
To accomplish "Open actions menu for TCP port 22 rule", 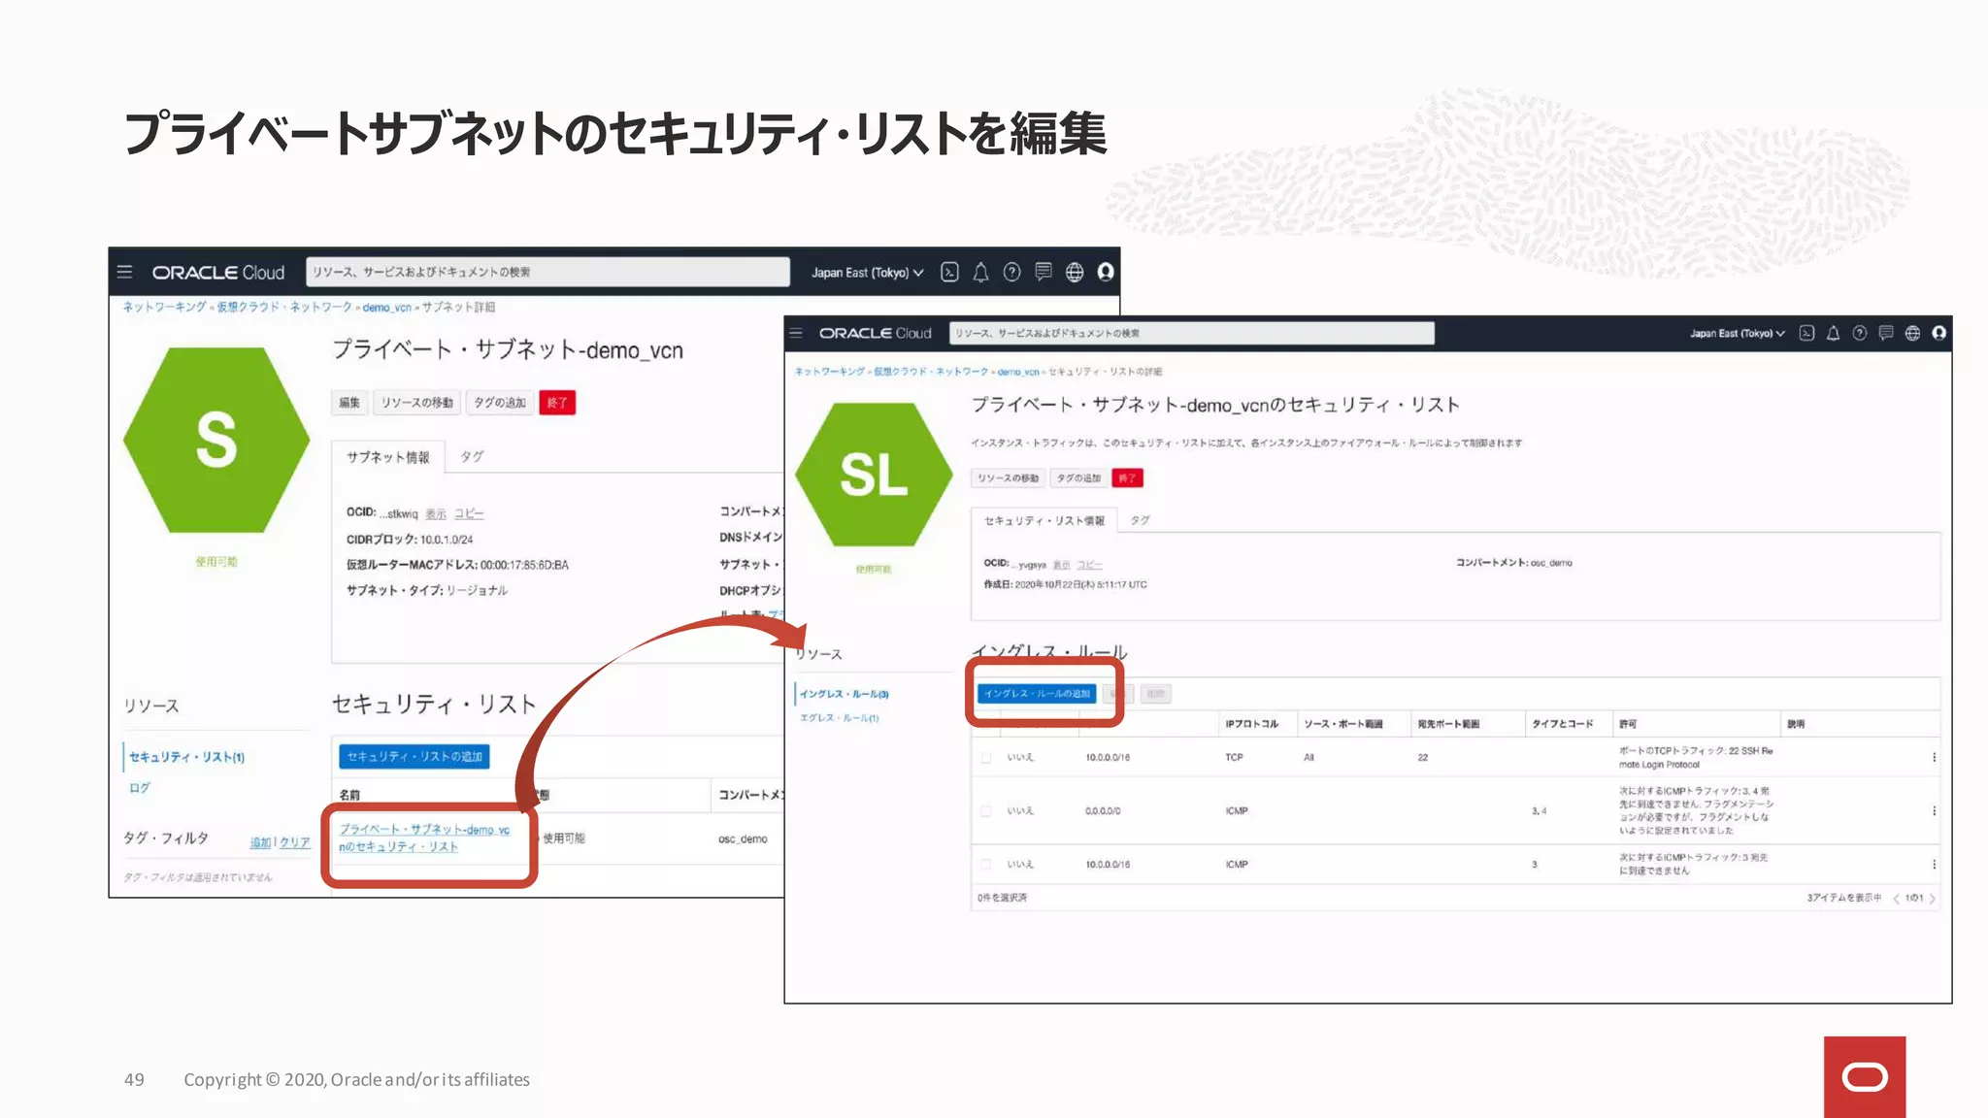I will point(1934,757).
